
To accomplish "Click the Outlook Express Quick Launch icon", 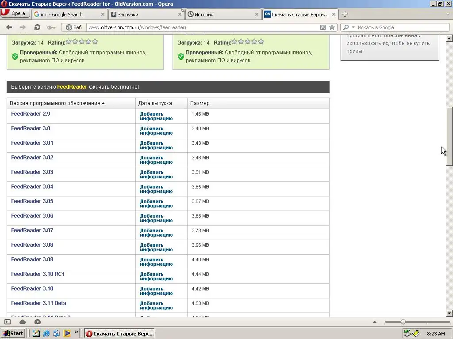I will coord(56,334).
